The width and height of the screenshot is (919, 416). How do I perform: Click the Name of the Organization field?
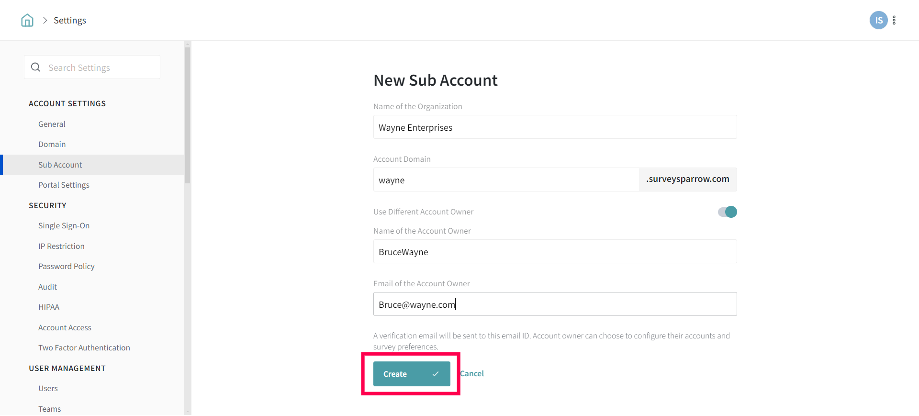coord(555,127)
